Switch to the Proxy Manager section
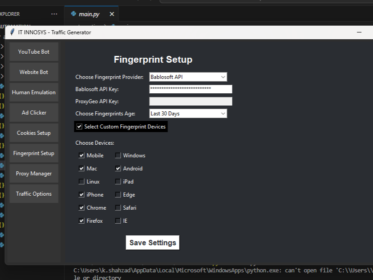This screenshot has width=373, height=280. (x=34, y=174)
